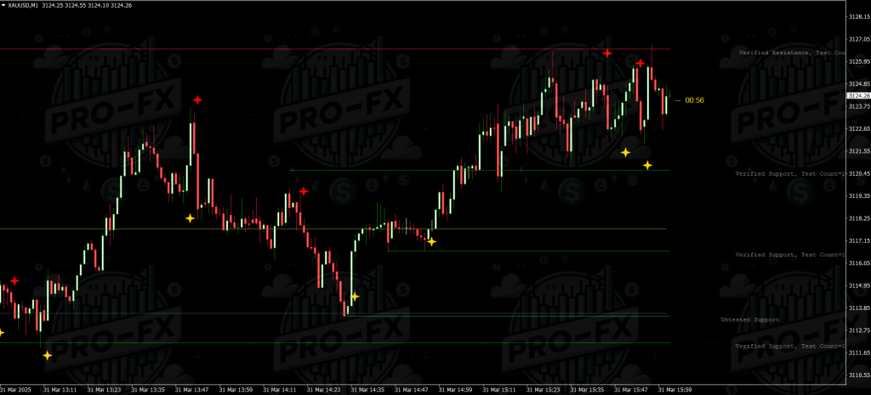The width and height of the screenshot is (871, 395).
Task: Click the '31 Mar 2025' date label
Action: tap(17, 390)
